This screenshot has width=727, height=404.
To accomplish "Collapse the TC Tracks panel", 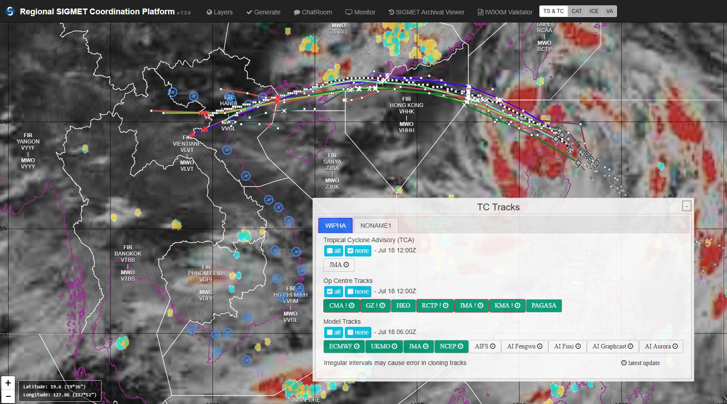I will 686,206.
